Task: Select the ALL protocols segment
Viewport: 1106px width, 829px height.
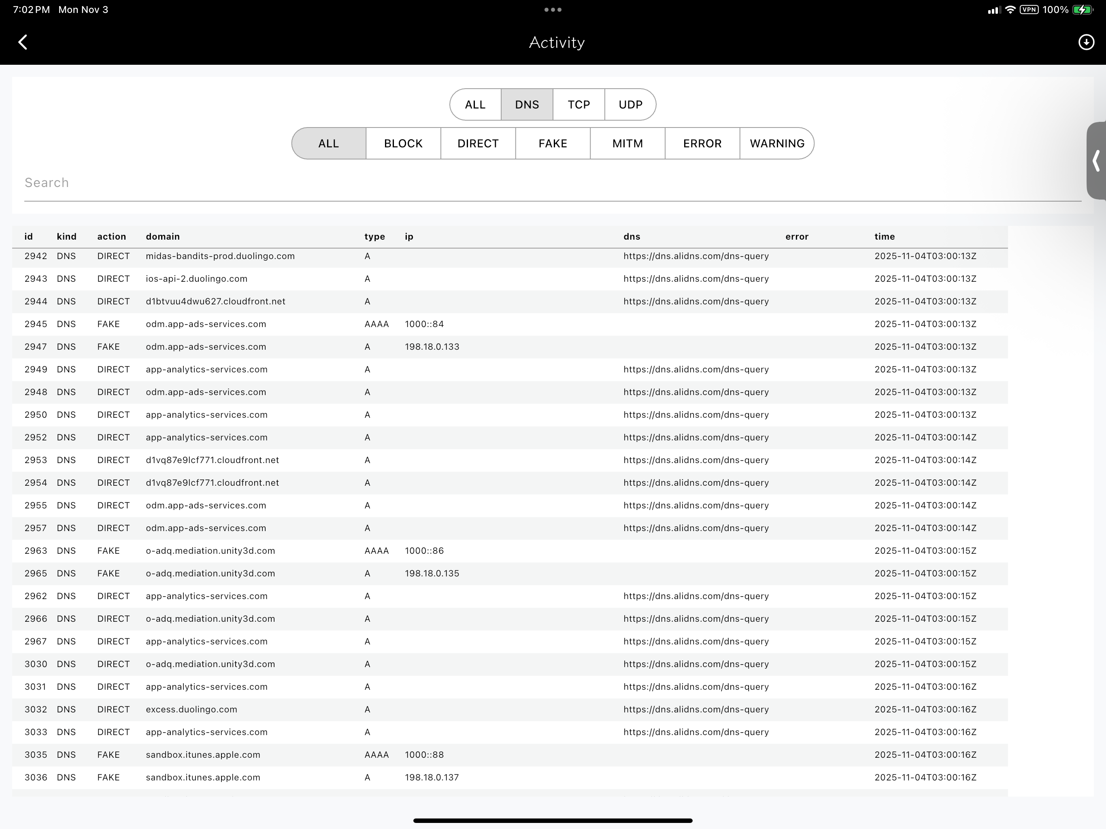Action: coord(475,104)
